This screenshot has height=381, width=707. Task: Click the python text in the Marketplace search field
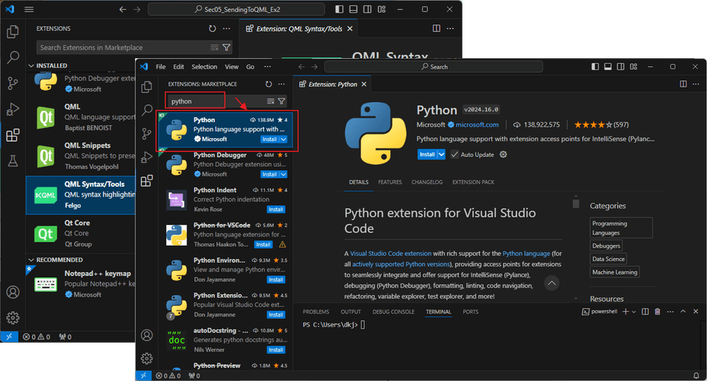tap(181, 102)
